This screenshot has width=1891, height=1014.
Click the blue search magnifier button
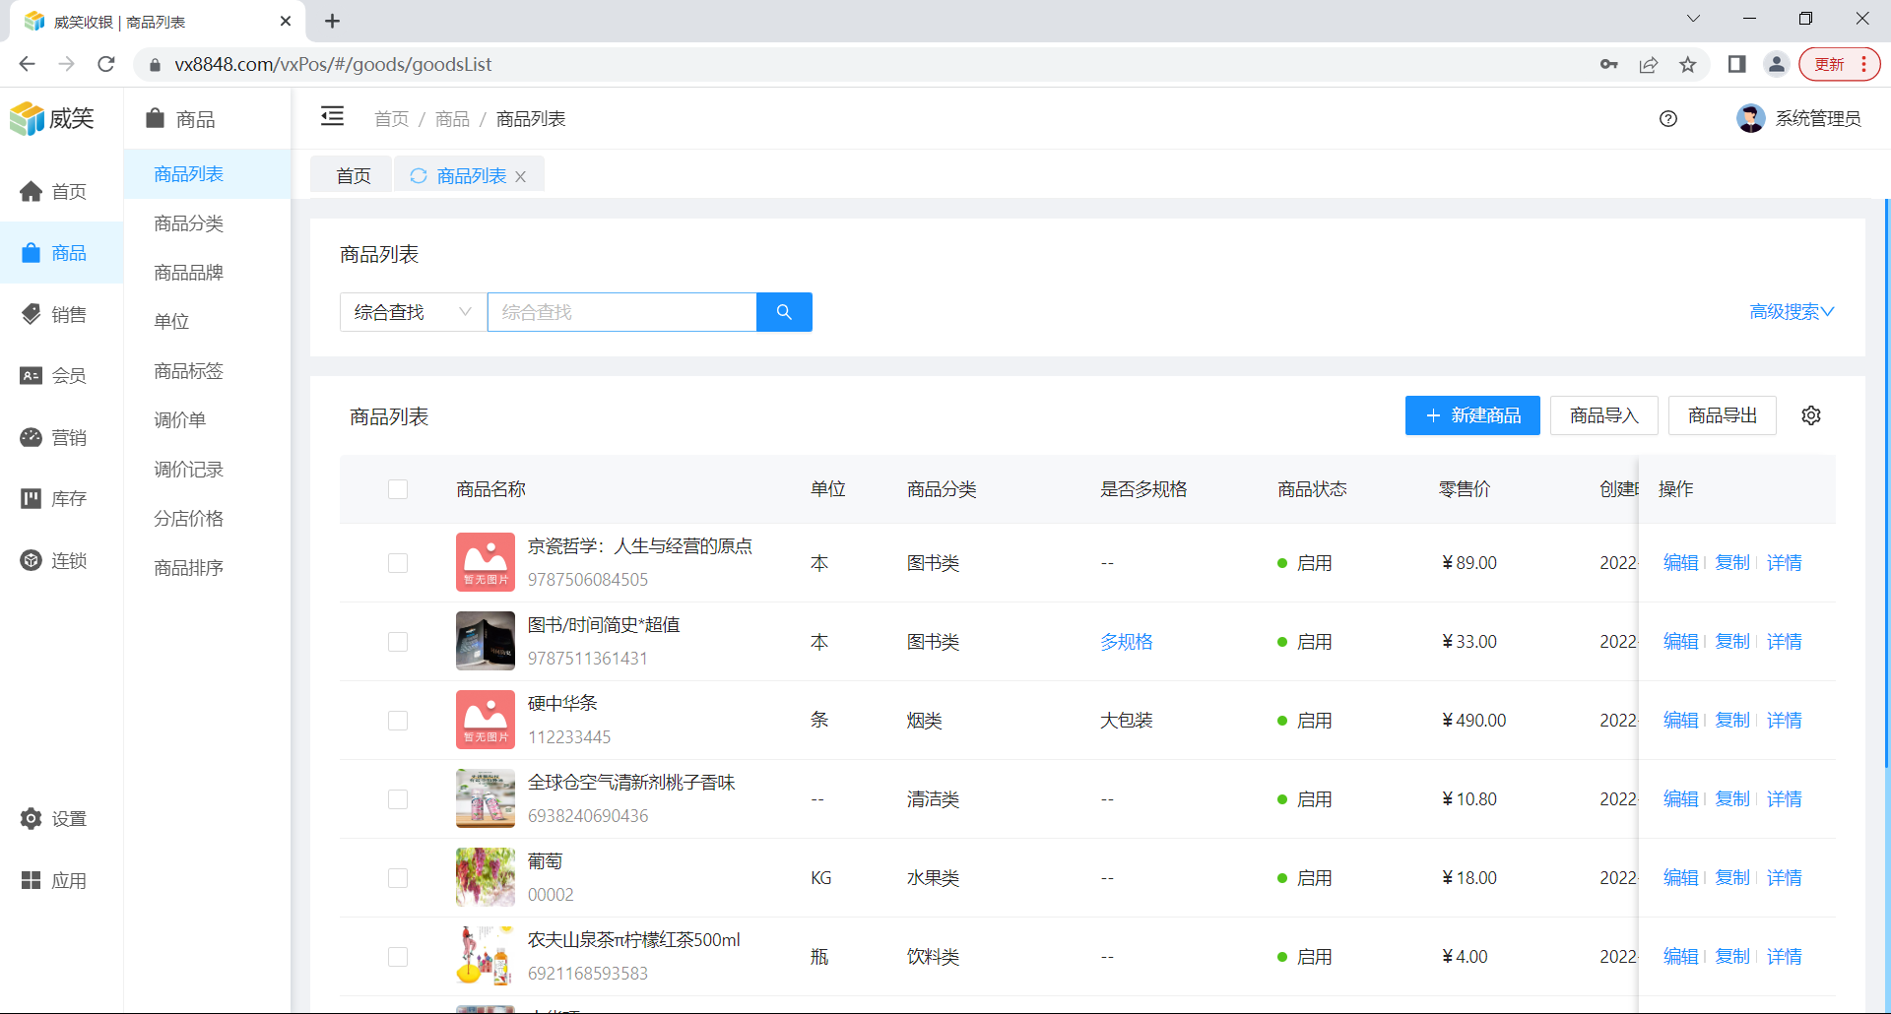click(784, 312)
